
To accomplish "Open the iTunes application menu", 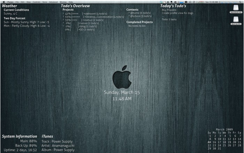I will (10, 2).
